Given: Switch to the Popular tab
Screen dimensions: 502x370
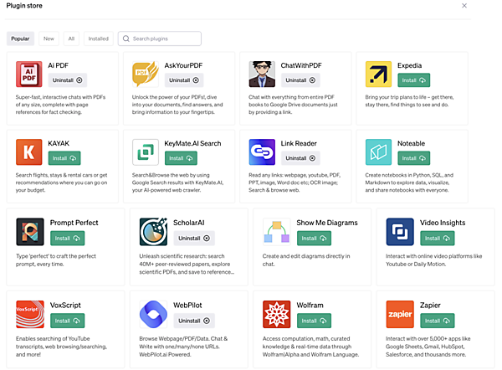Looking at the screenshot, I should (20, 39).
